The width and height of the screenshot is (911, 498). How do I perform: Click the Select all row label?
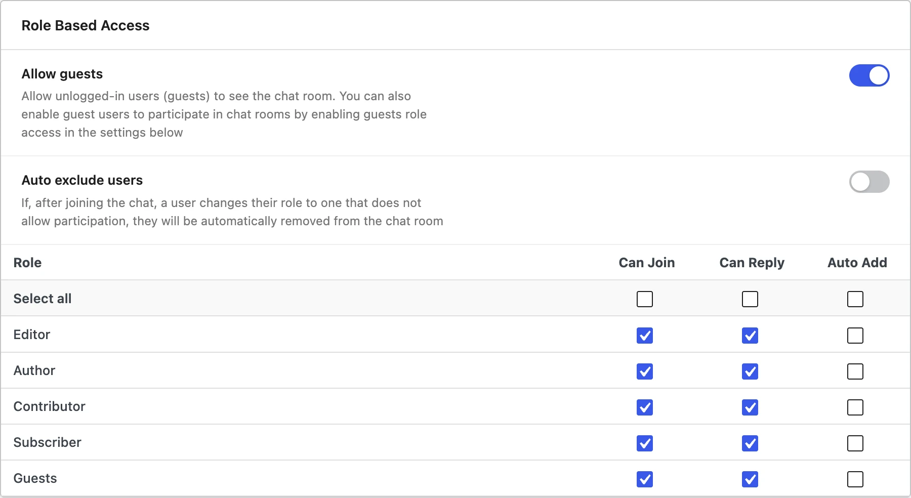coord(43,299)
